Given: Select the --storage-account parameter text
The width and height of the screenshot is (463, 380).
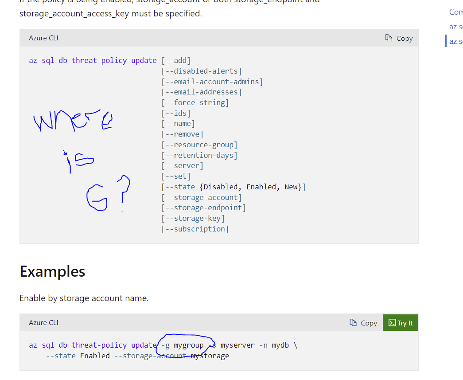Looking at the screenshot, I should [x=202, y=197].
